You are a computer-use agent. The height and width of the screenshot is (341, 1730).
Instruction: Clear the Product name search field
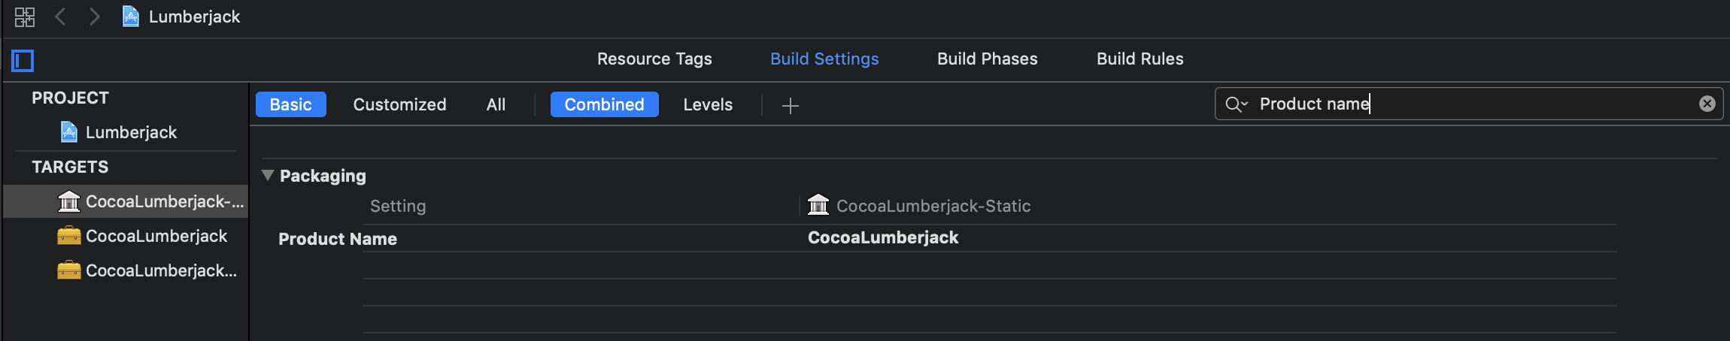click(x=1707, y=104)
